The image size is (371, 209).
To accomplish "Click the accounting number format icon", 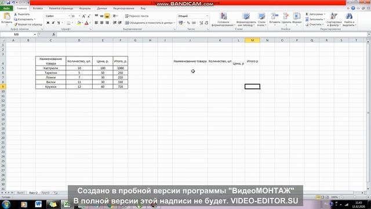I will tap(181, 23).
